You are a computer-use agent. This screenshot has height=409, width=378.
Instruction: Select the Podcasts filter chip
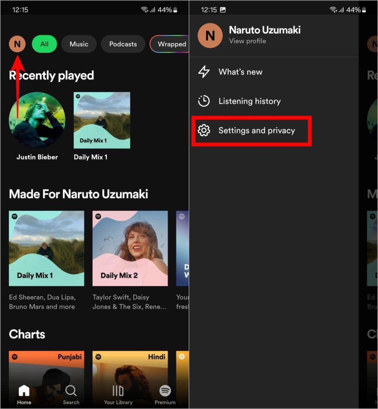point(123,44)
